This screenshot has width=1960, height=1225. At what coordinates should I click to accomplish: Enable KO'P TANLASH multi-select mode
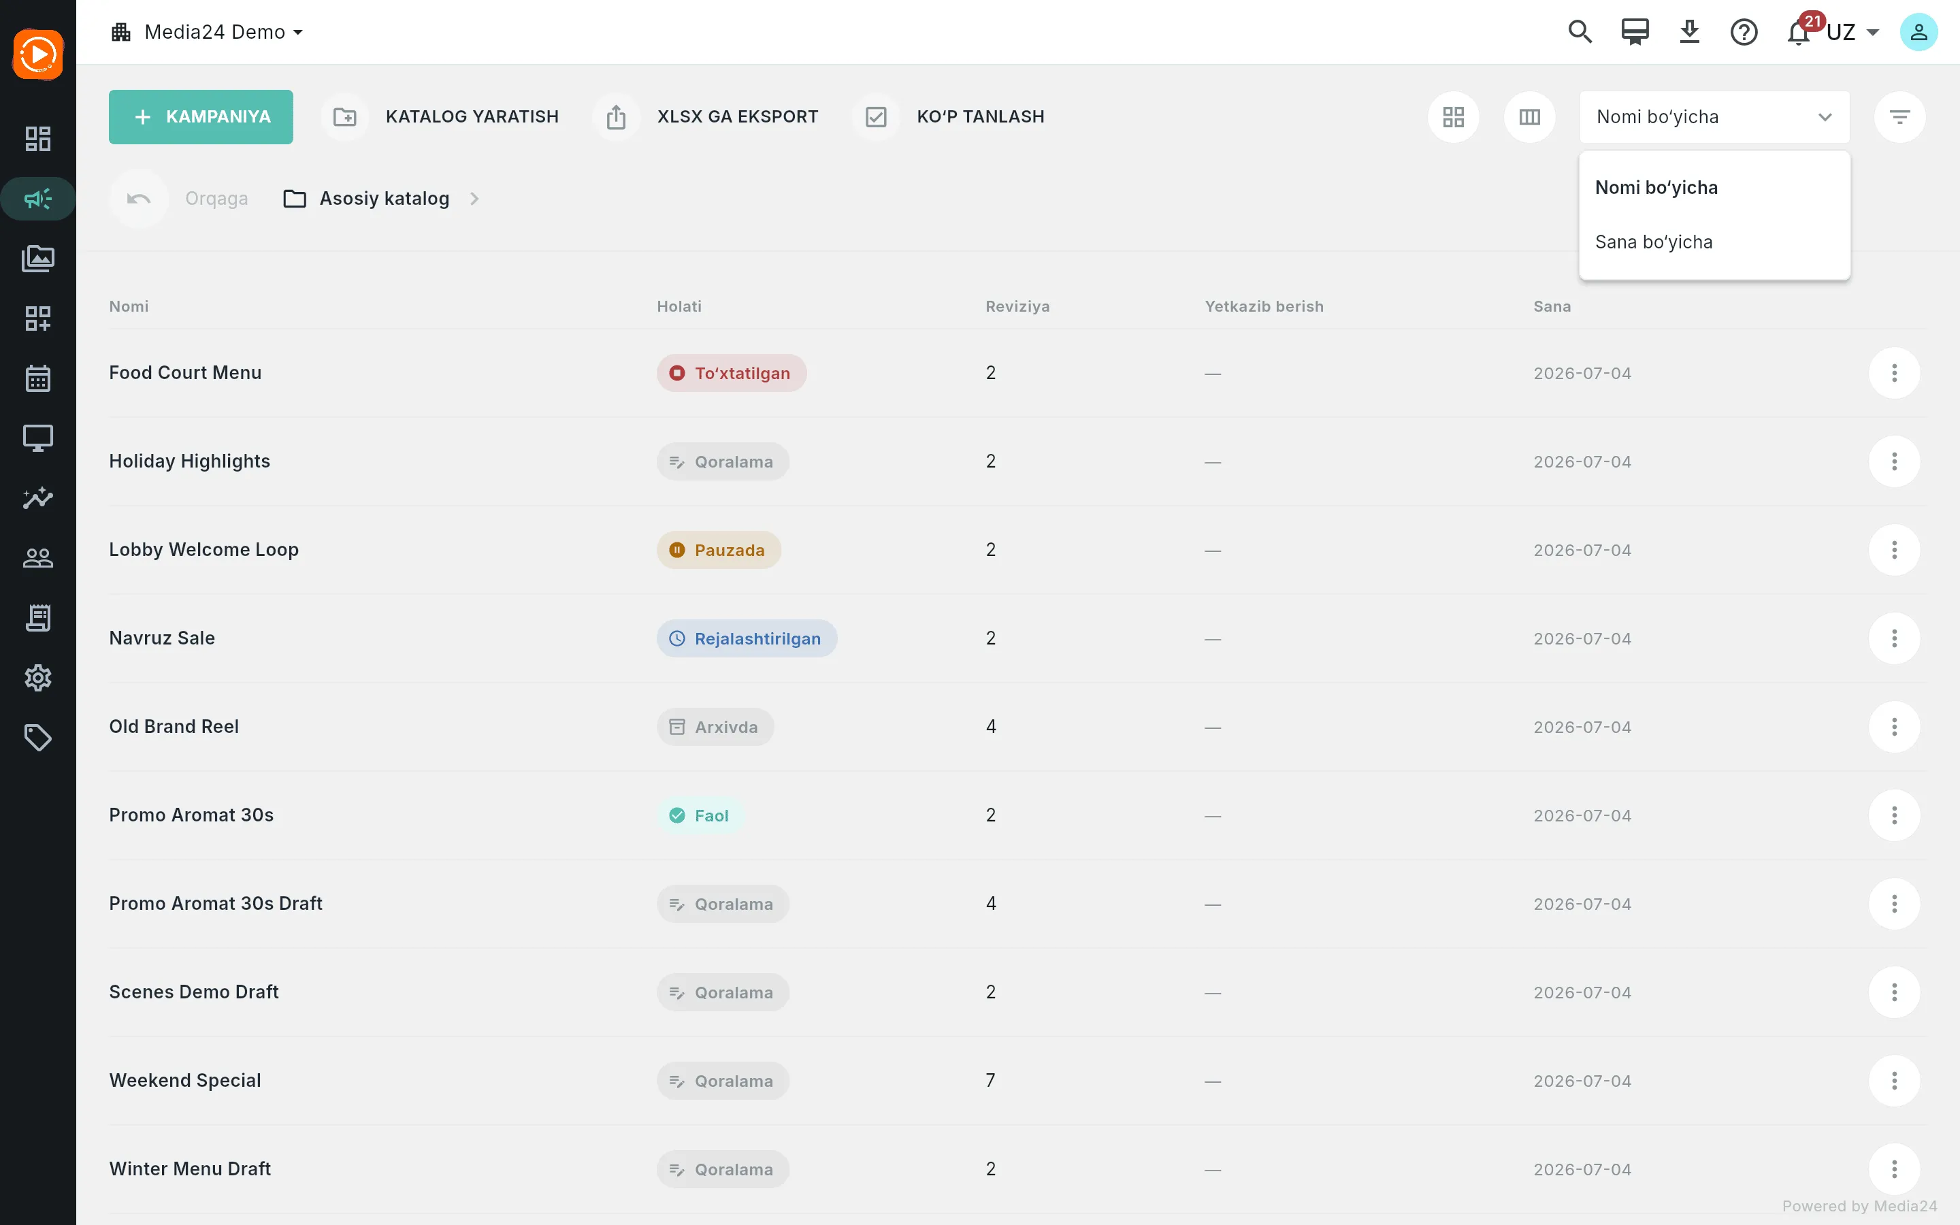click(x=949, y=116)
